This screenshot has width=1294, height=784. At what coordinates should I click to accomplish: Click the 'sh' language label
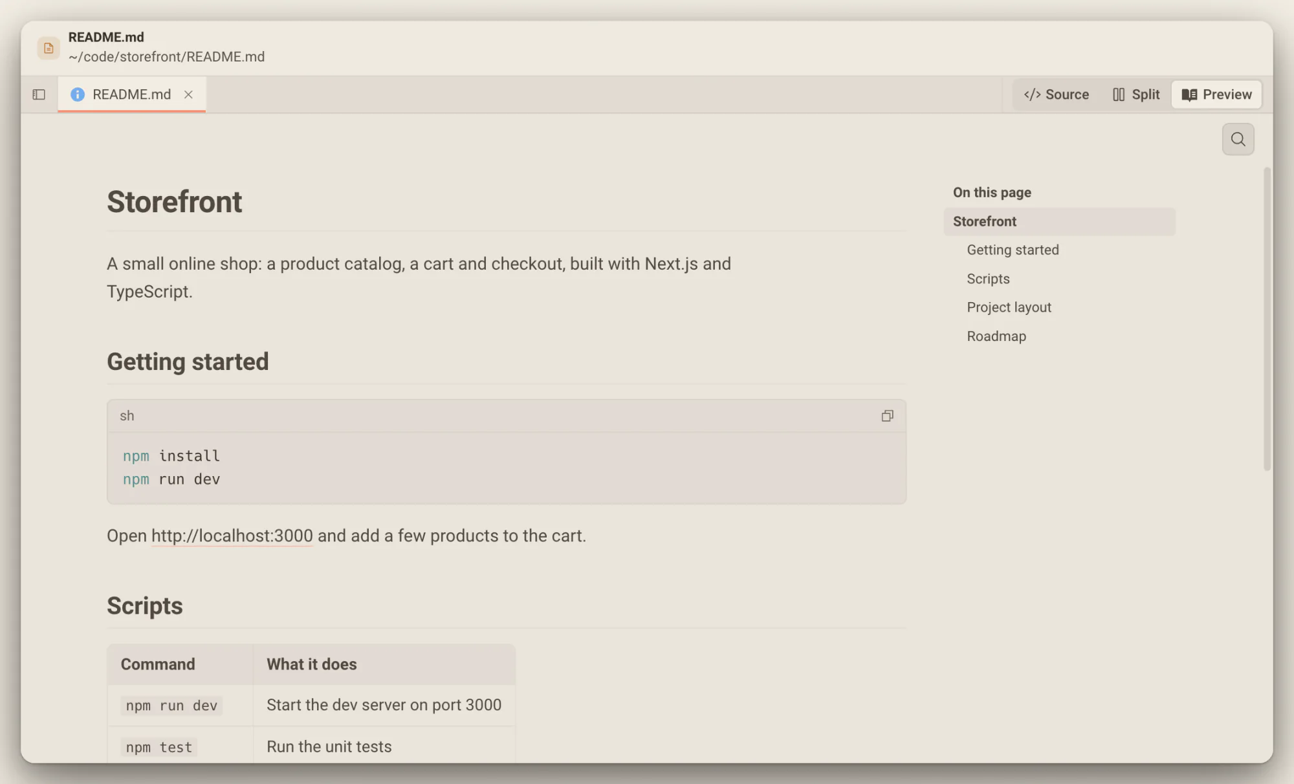coord(127,416)
